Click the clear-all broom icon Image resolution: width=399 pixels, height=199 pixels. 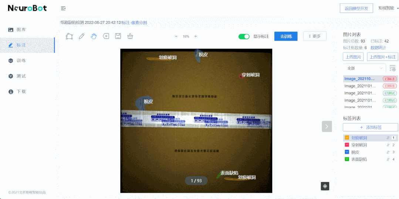[x=130, y=36]
